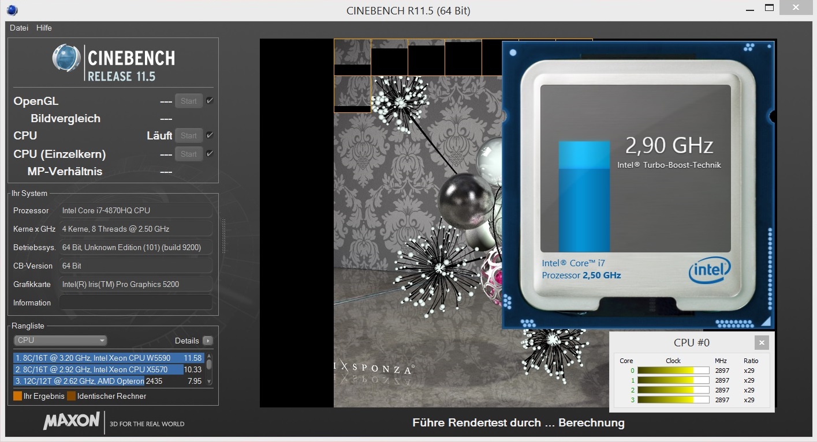The height and width of the screenshot is (442, 817).
Task: Click the Core 3 clock bar
Action: click(x=673, y=400)
